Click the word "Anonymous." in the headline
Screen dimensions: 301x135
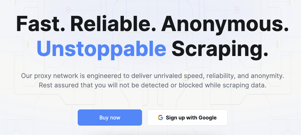coord(225,23)
